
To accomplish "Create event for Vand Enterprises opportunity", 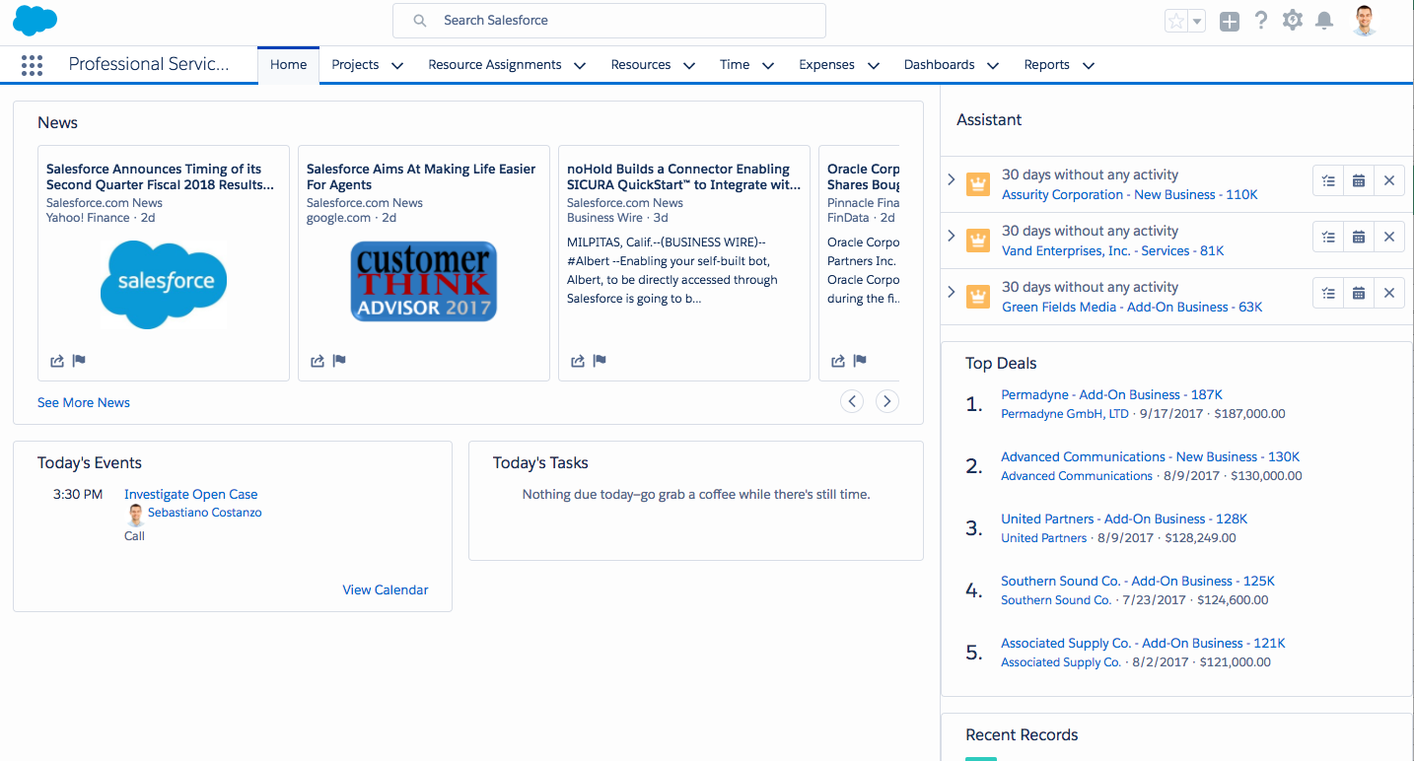I will click(x=1359, y=237).
